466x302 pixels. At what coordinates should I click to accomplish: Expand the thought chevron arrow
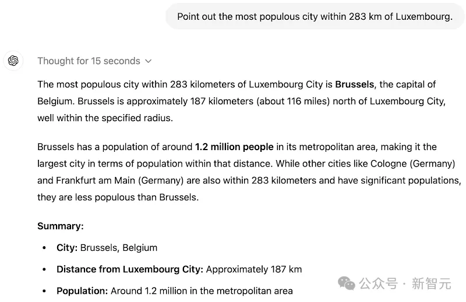[149, 61]
